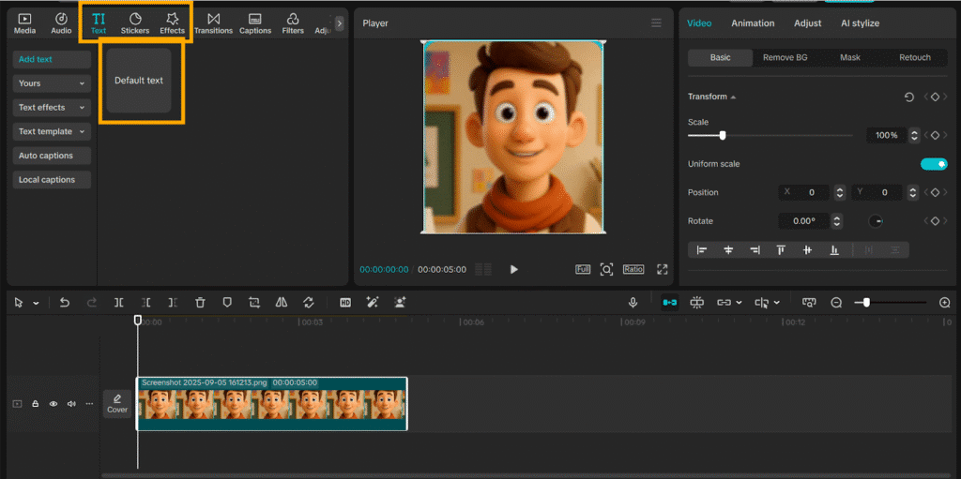This screenshot has height=479, width=961.
Task: Start a voiceover recording with microphone
Action: (633, 303)
